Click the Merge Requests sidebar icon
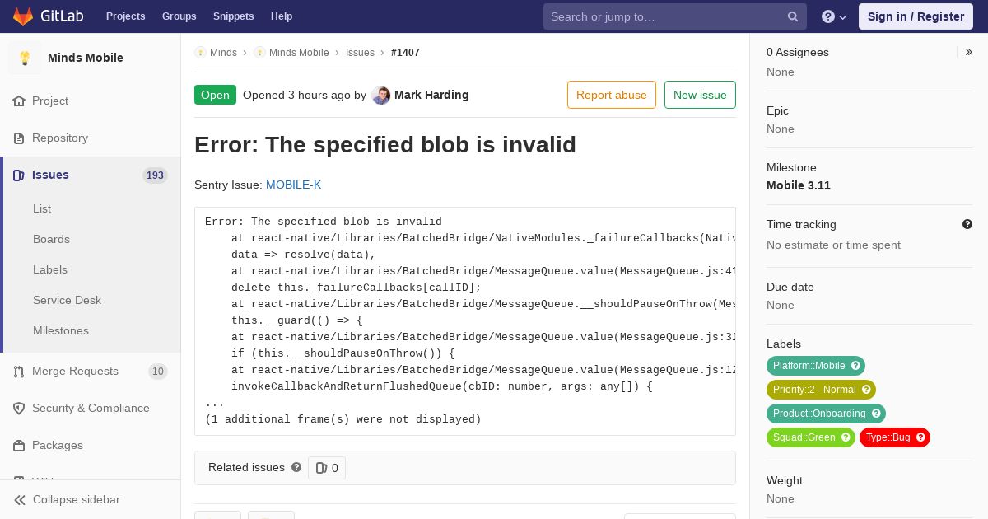This screenshot has width=988, height=519. [19, 372]
